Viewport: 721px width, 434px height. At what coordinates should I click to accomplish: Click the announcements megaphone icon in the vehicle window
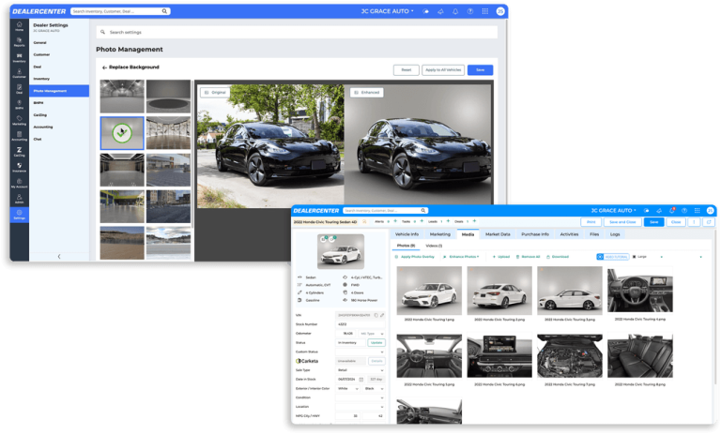(x=659, y=210)
